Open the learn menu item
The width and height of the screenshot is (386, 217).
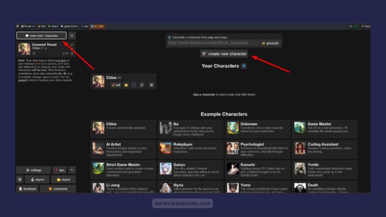click(x=53, y=26)
